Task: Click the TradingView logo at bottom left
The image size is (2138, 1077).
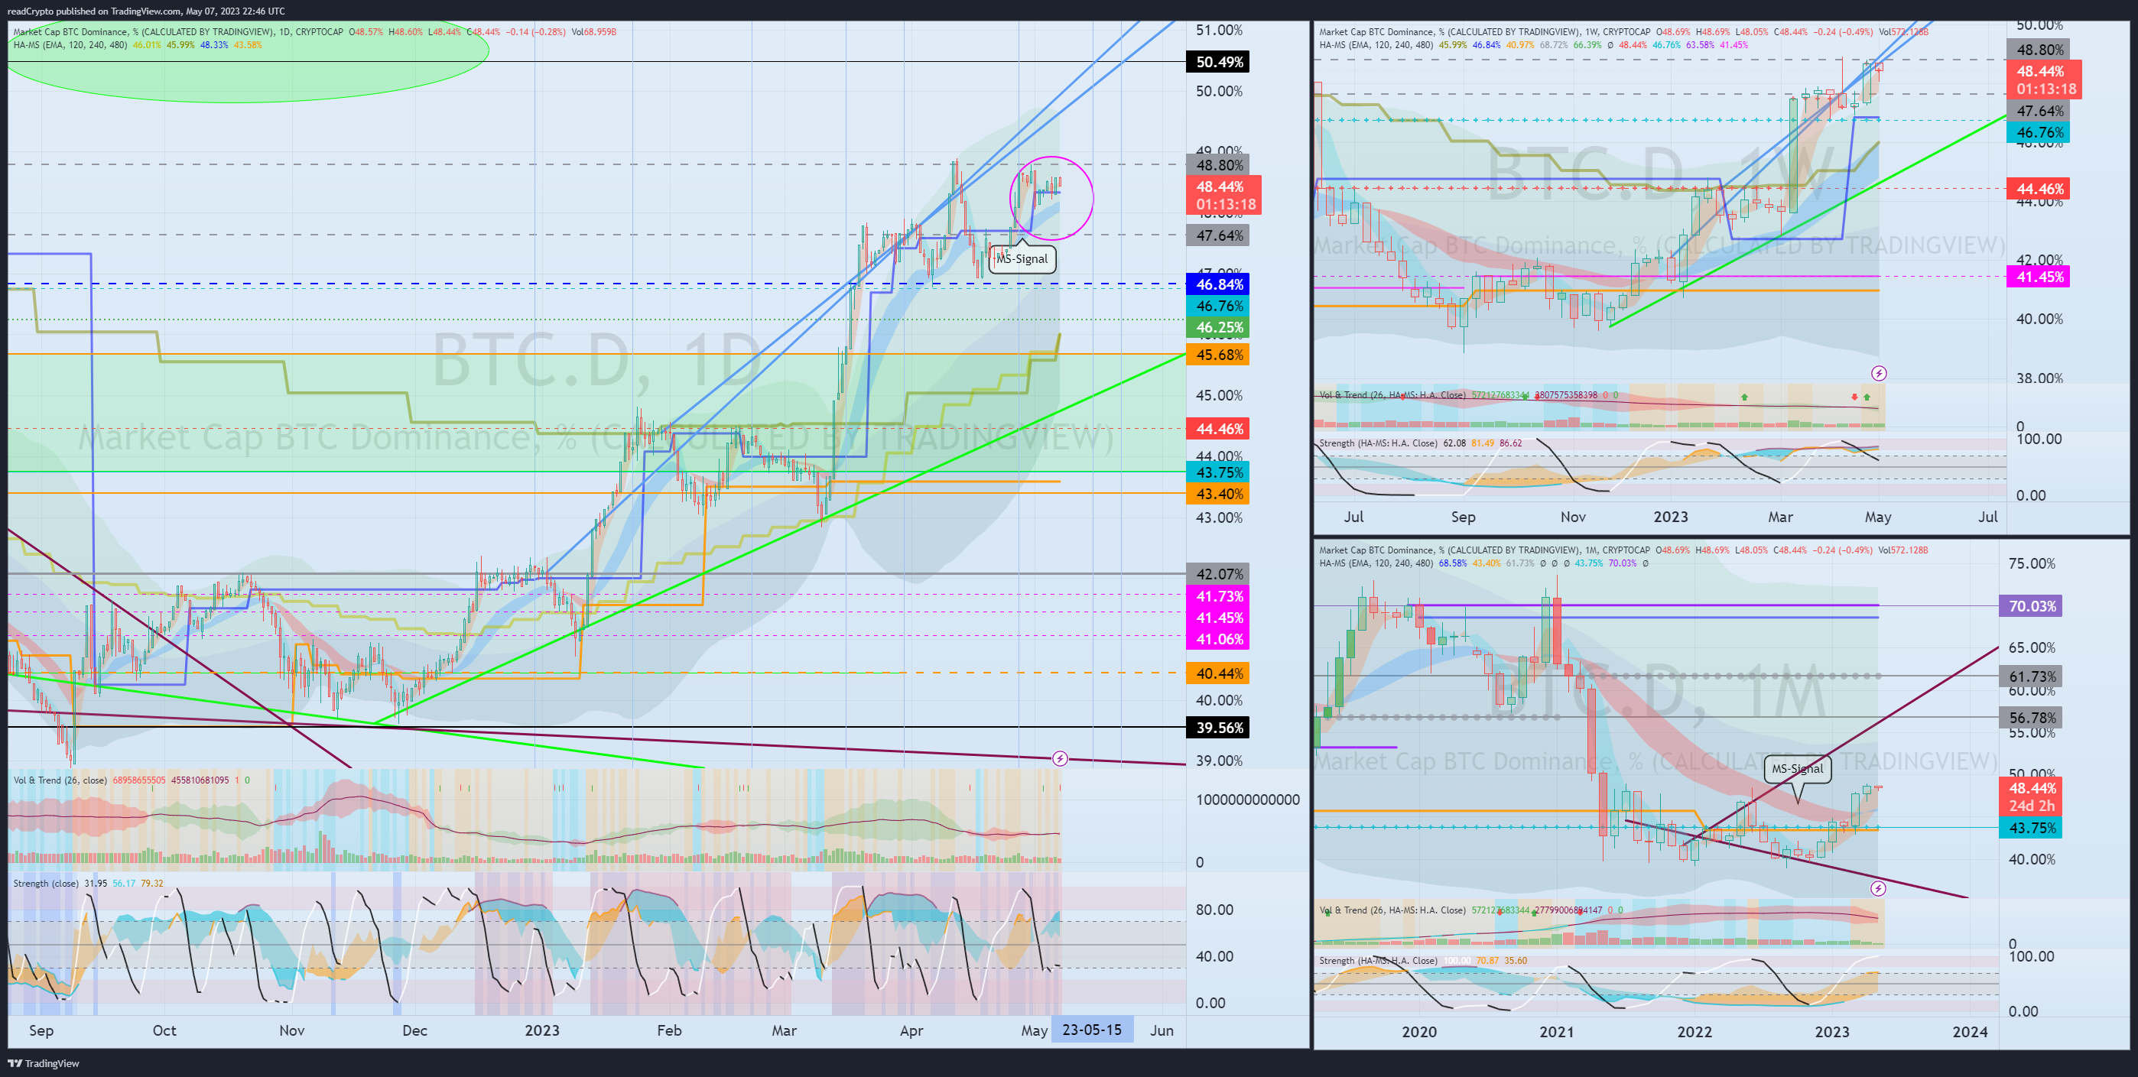Action: (44, 1063)
